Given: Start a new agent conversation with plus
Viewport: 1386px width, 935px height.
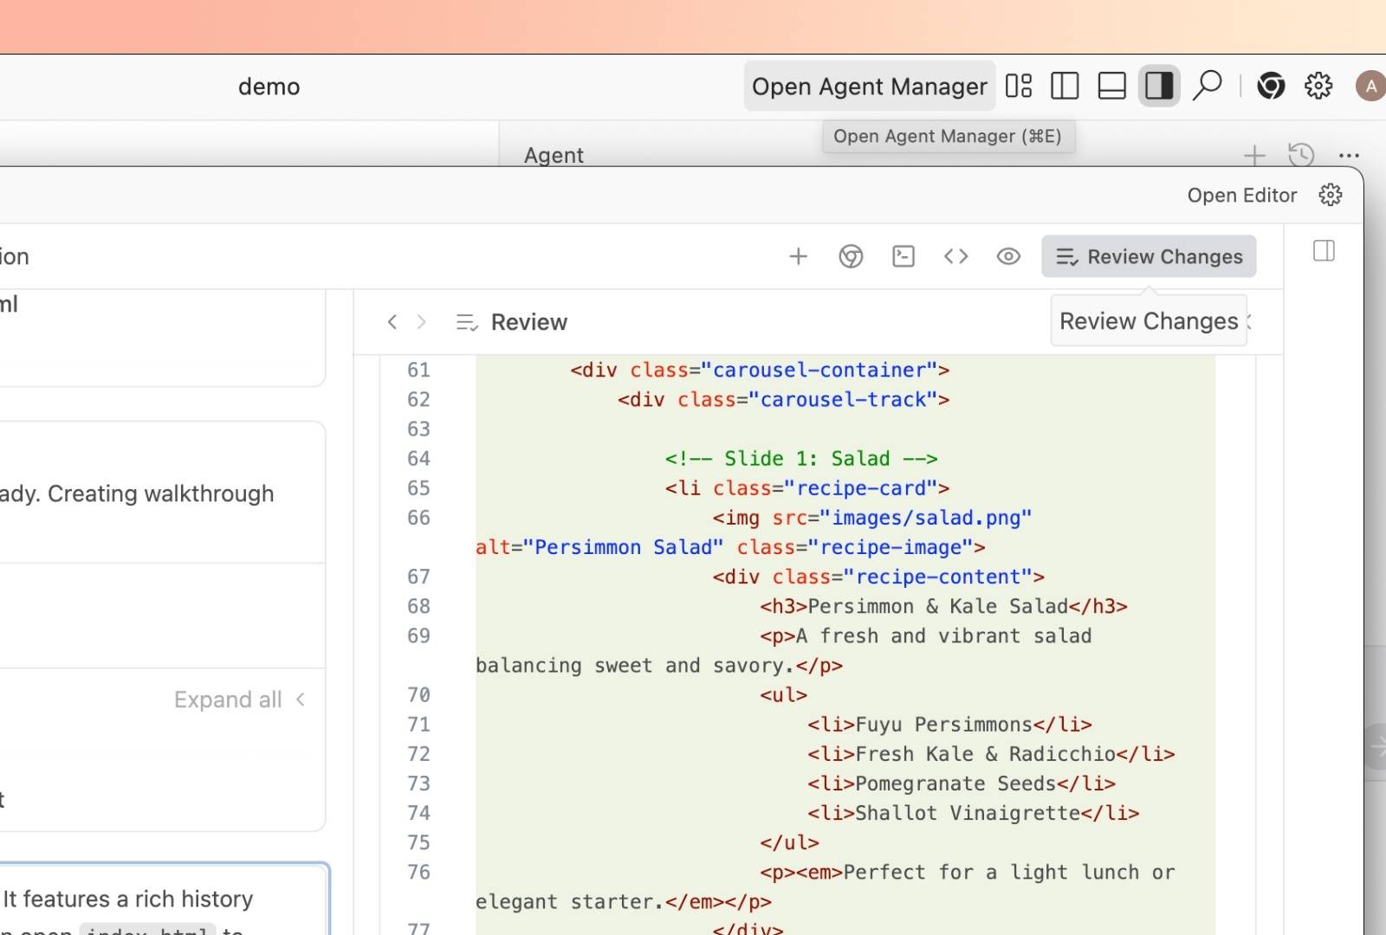Looking at the screenshot, I should 1254,156.
